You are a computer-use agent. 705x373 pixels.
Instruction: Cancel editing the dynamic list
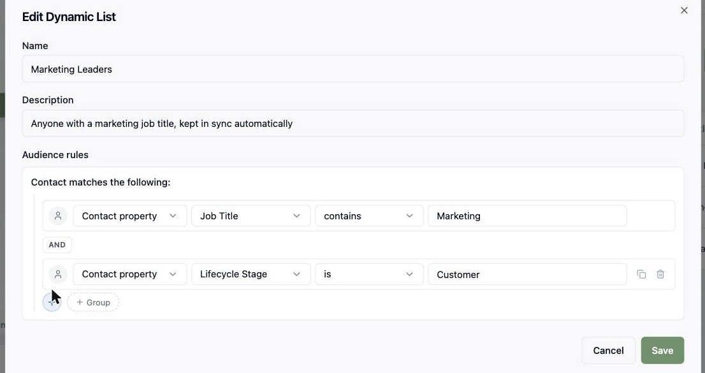pos(608,351)
